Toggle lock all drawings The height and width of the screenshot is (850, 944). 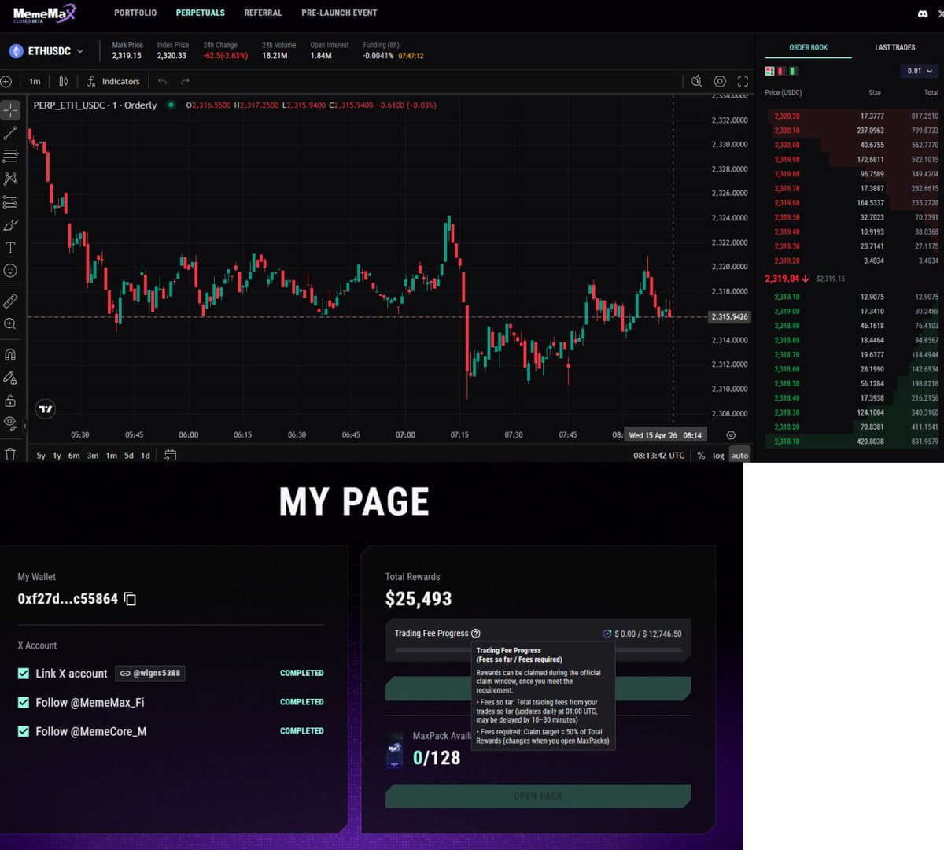click(10, 401)
